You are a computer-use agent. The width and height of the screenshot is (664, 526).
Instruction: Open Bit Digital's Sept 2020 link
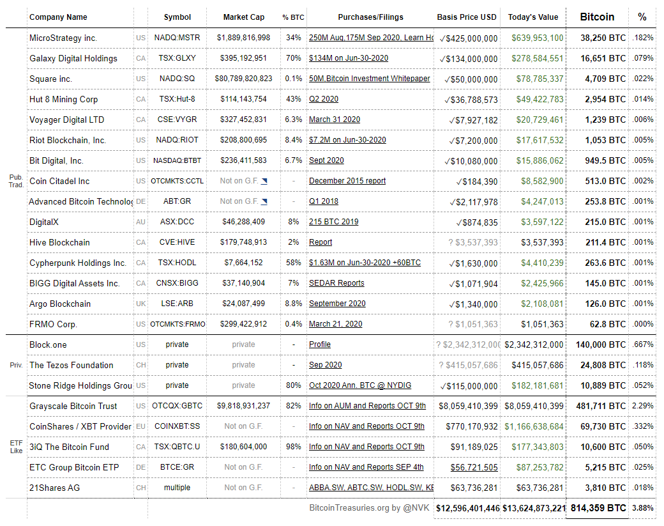tap(326, 160)
